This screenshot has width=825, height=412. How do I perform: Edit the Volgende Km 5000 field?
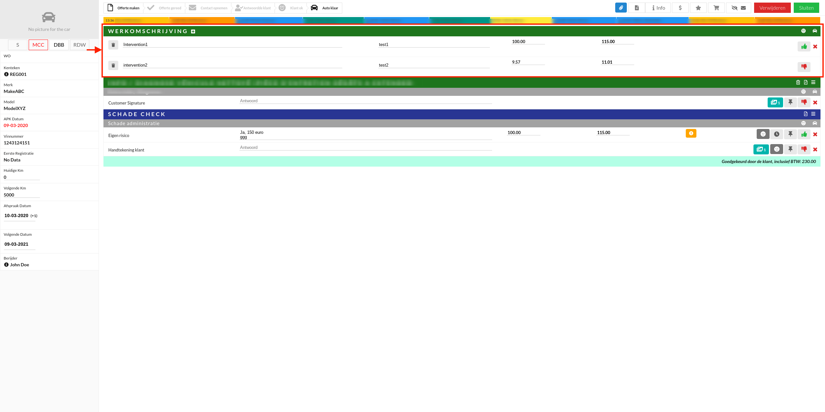pyautogui.click(x=22, y=195)
